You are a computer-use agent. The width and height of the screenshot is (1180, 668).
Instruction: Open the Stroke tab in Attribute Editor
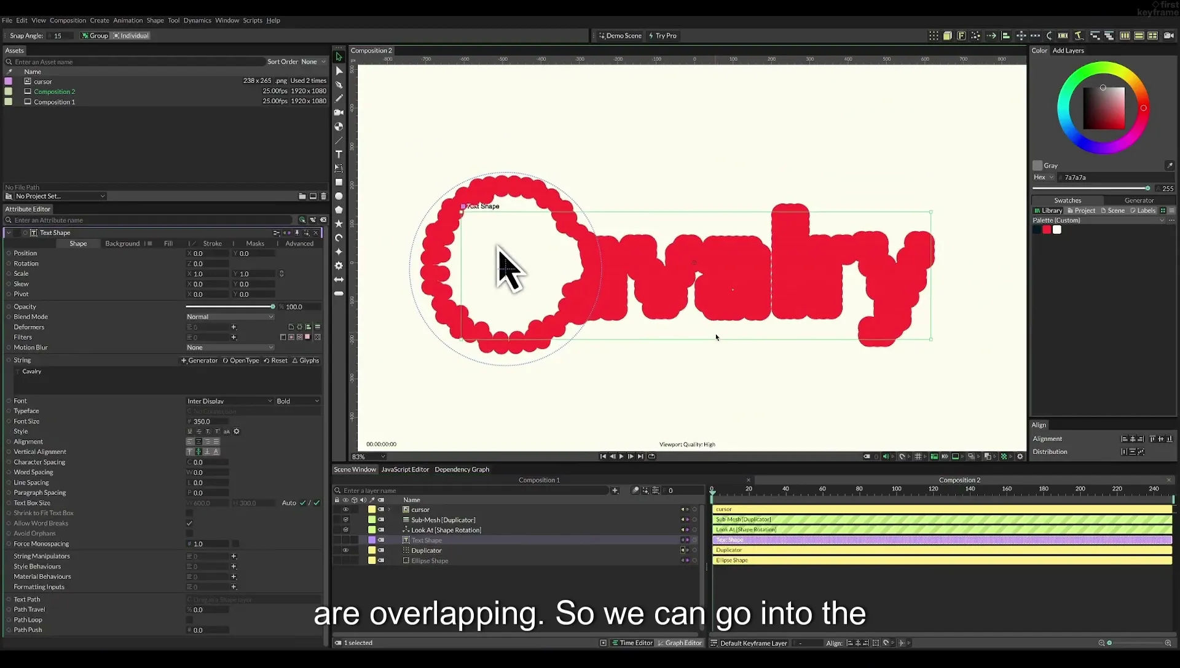click(212, 244)
